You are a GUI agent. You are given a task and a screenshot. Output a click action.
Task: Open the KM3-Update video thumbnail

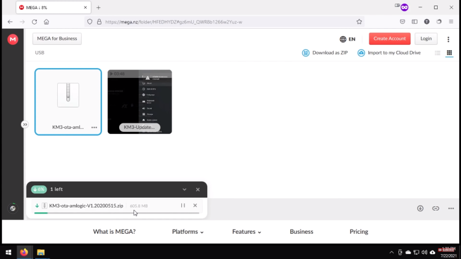(140, 102)
